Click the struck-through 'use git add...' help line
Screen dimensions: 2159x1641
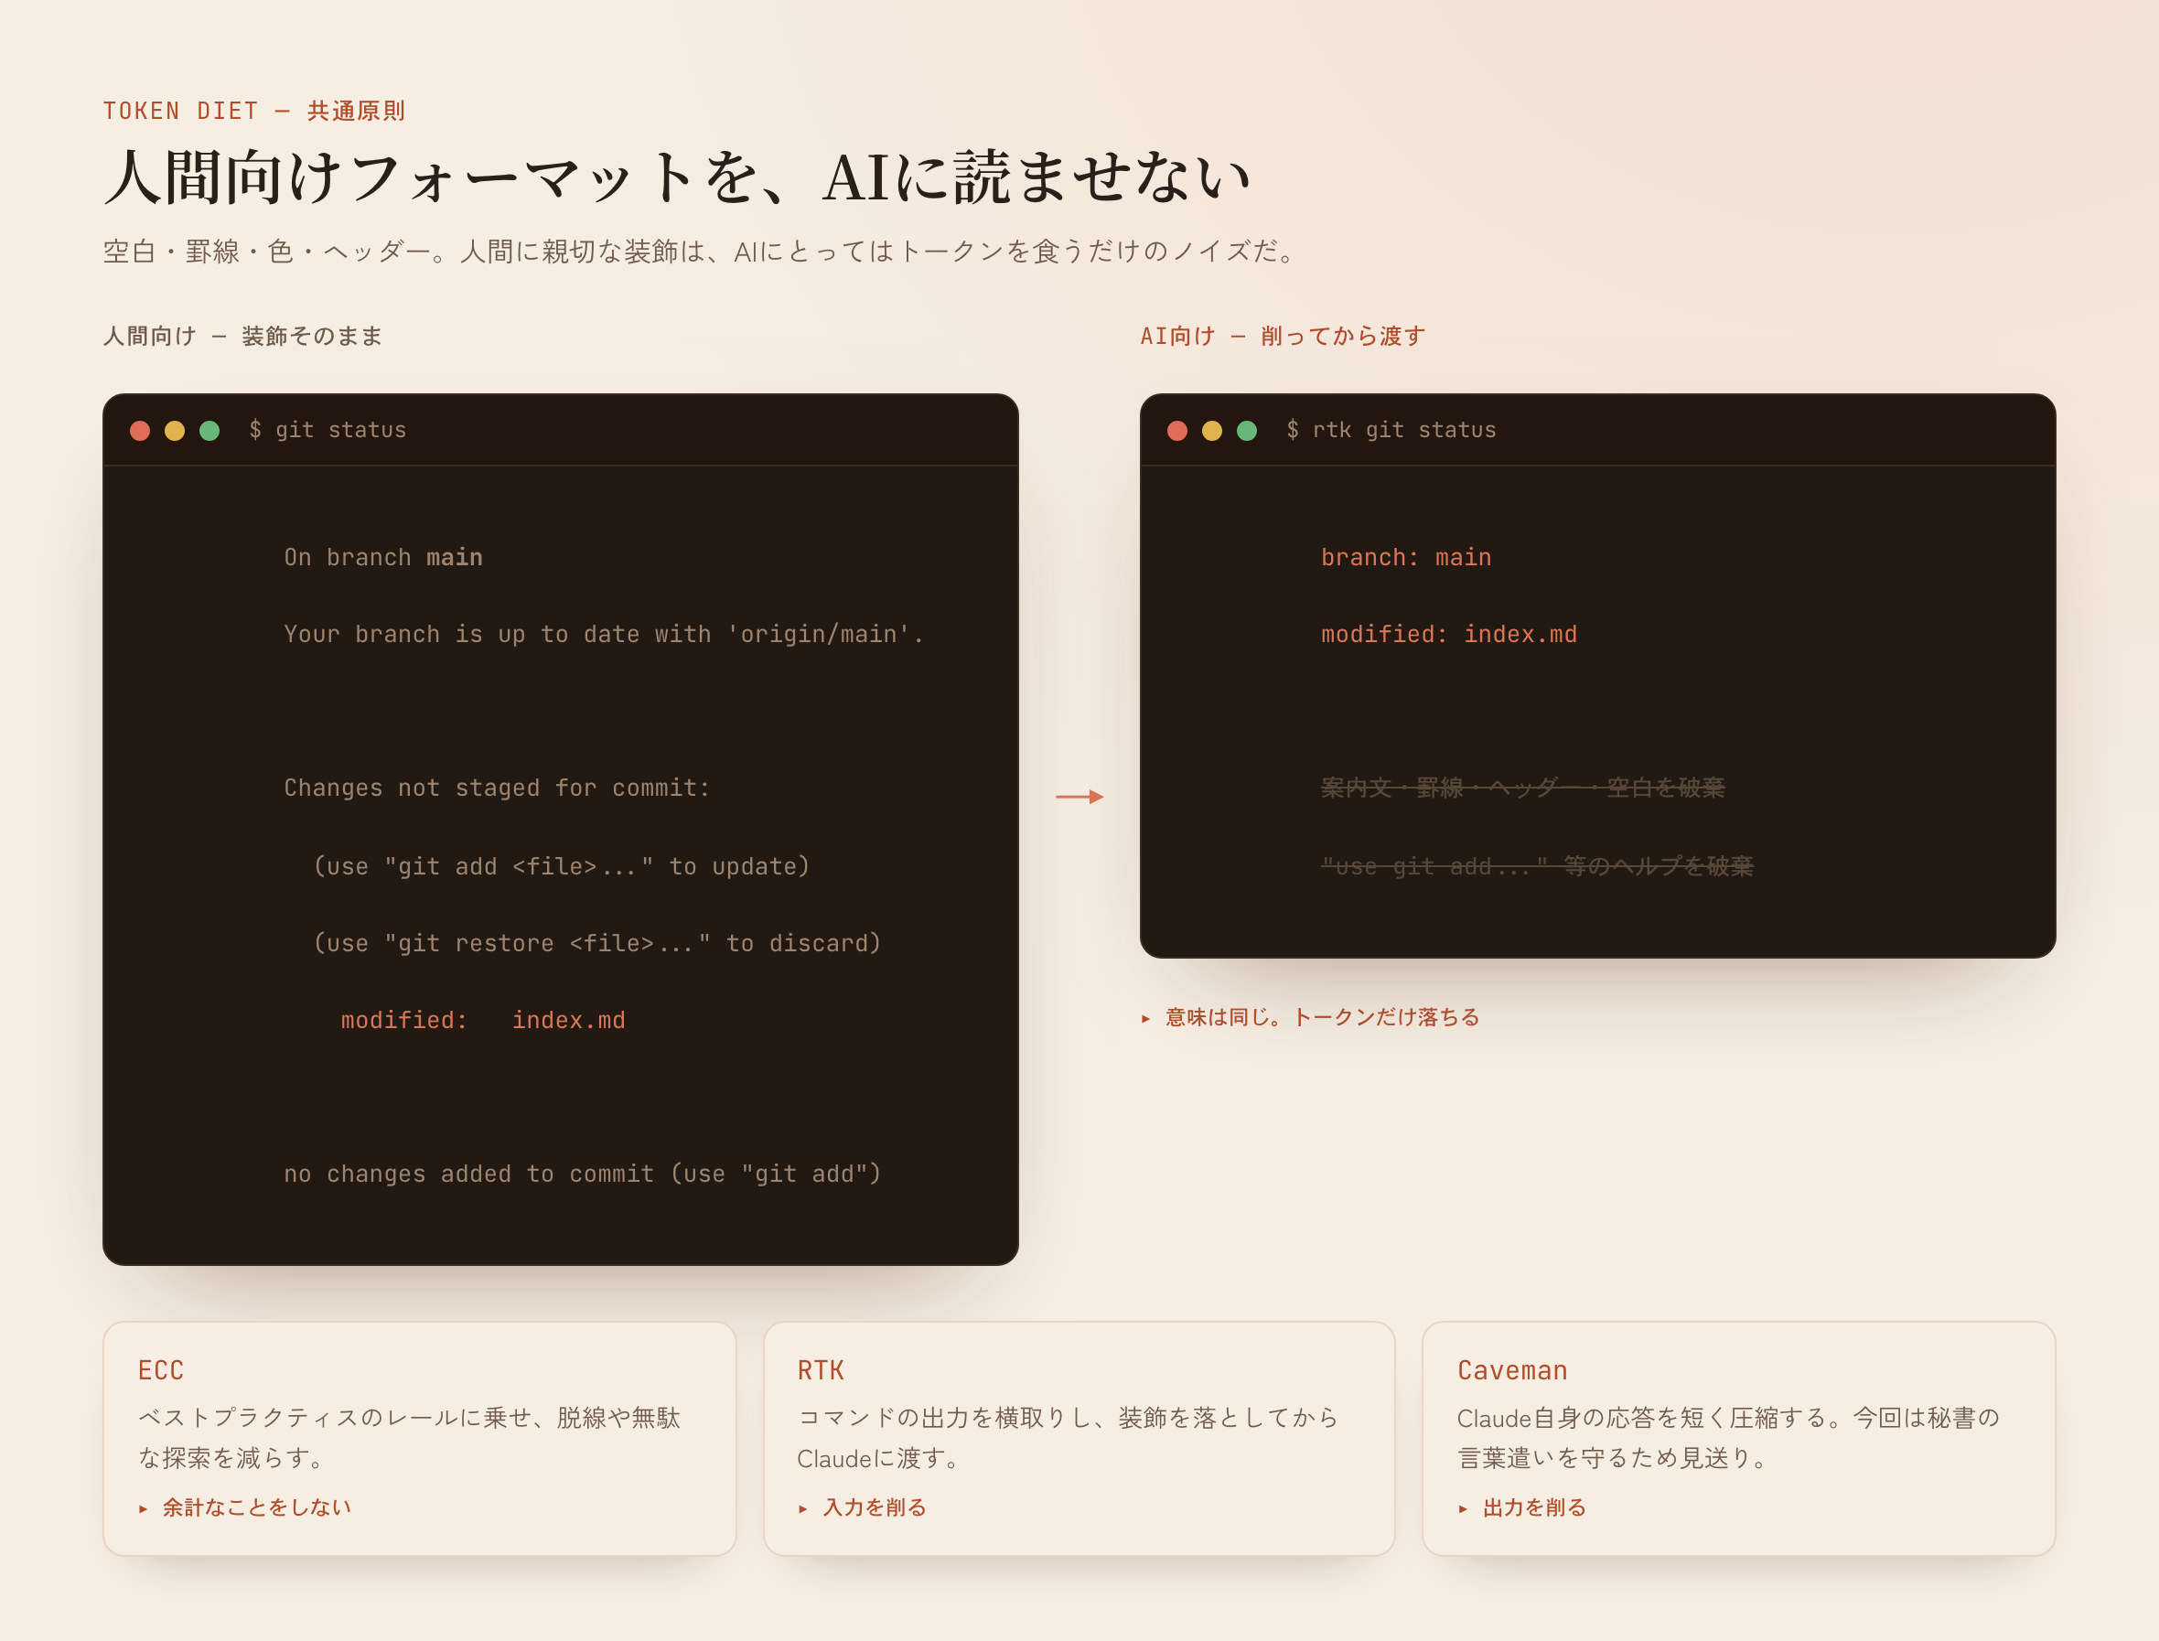coord(1538,866)
